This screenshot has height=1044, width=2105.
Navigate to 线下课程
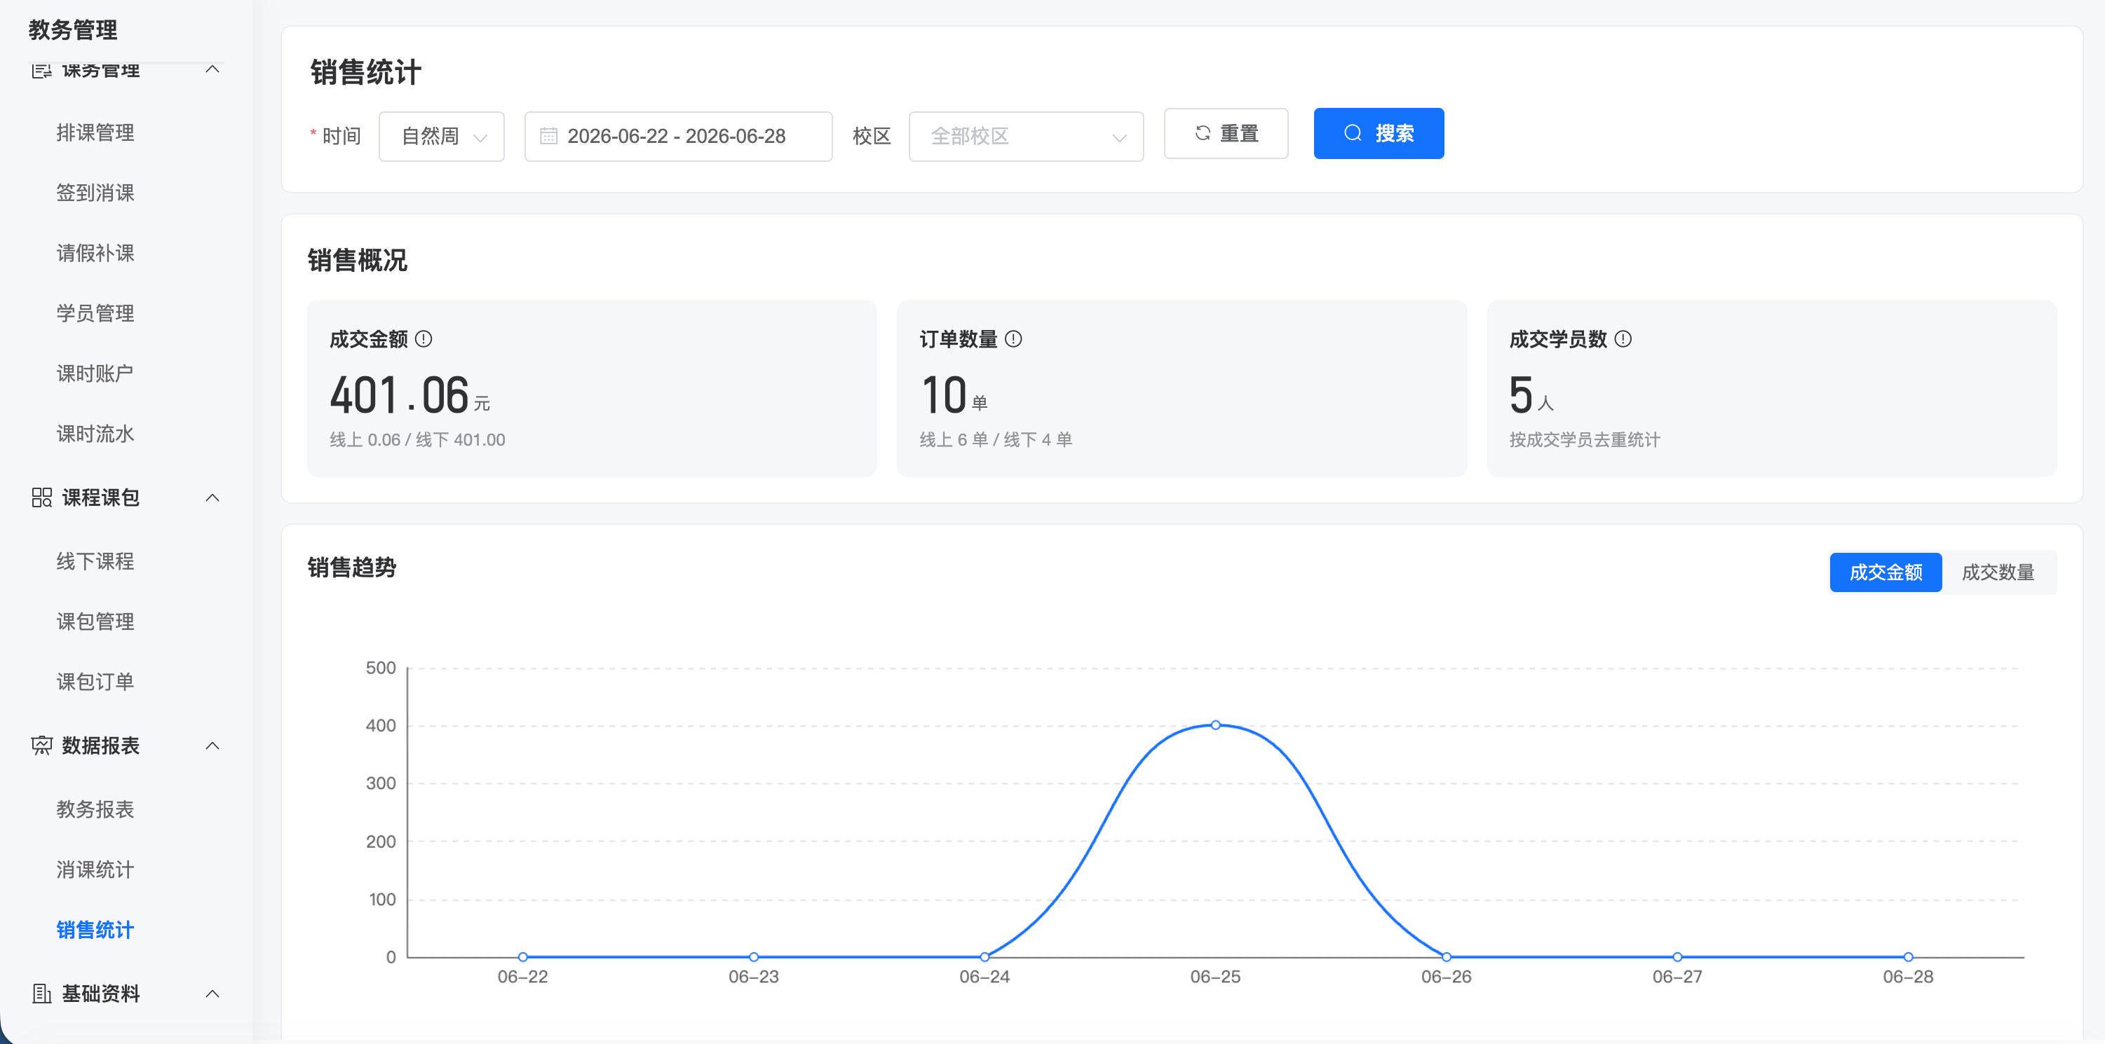point(95,561)
